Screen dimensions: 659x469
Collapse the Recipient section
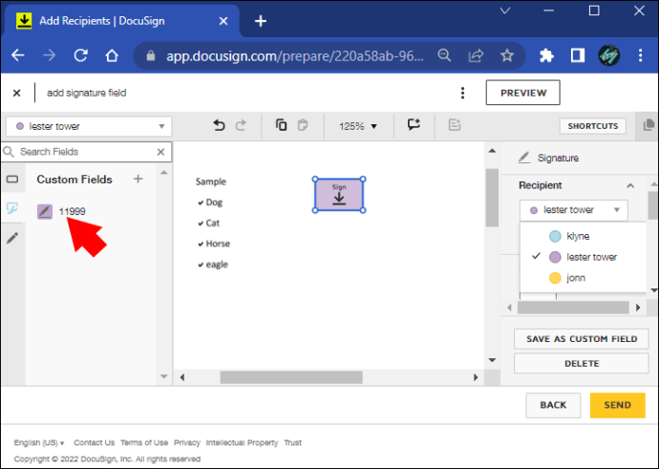pos(630,185)
